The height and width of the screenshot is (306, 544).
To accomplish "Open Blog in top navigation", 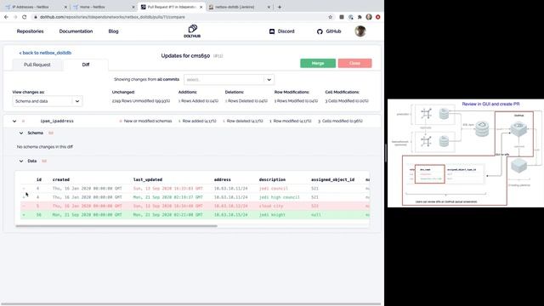I will pos(113,31).
